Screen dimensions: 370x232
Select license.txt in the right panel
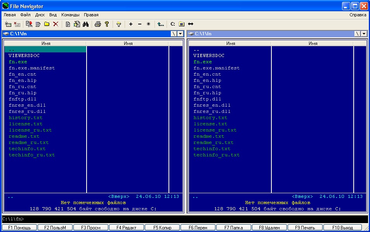[210, 124]
